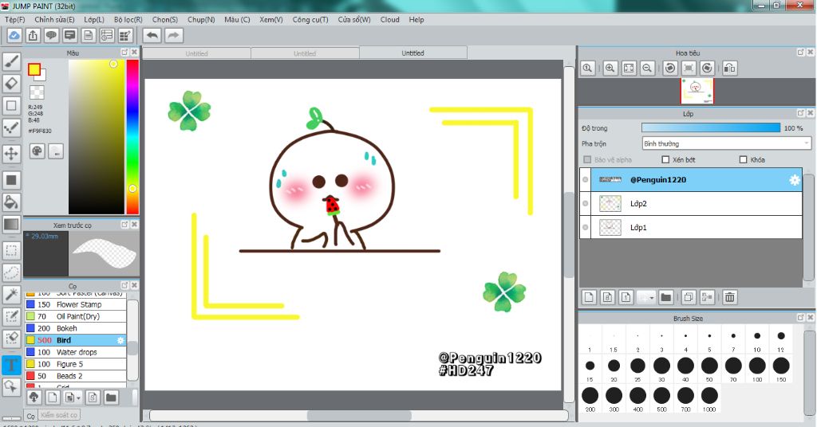
Task: Switch to the Kiểm soát cọ tab
Action: click(x=59, y=415)
